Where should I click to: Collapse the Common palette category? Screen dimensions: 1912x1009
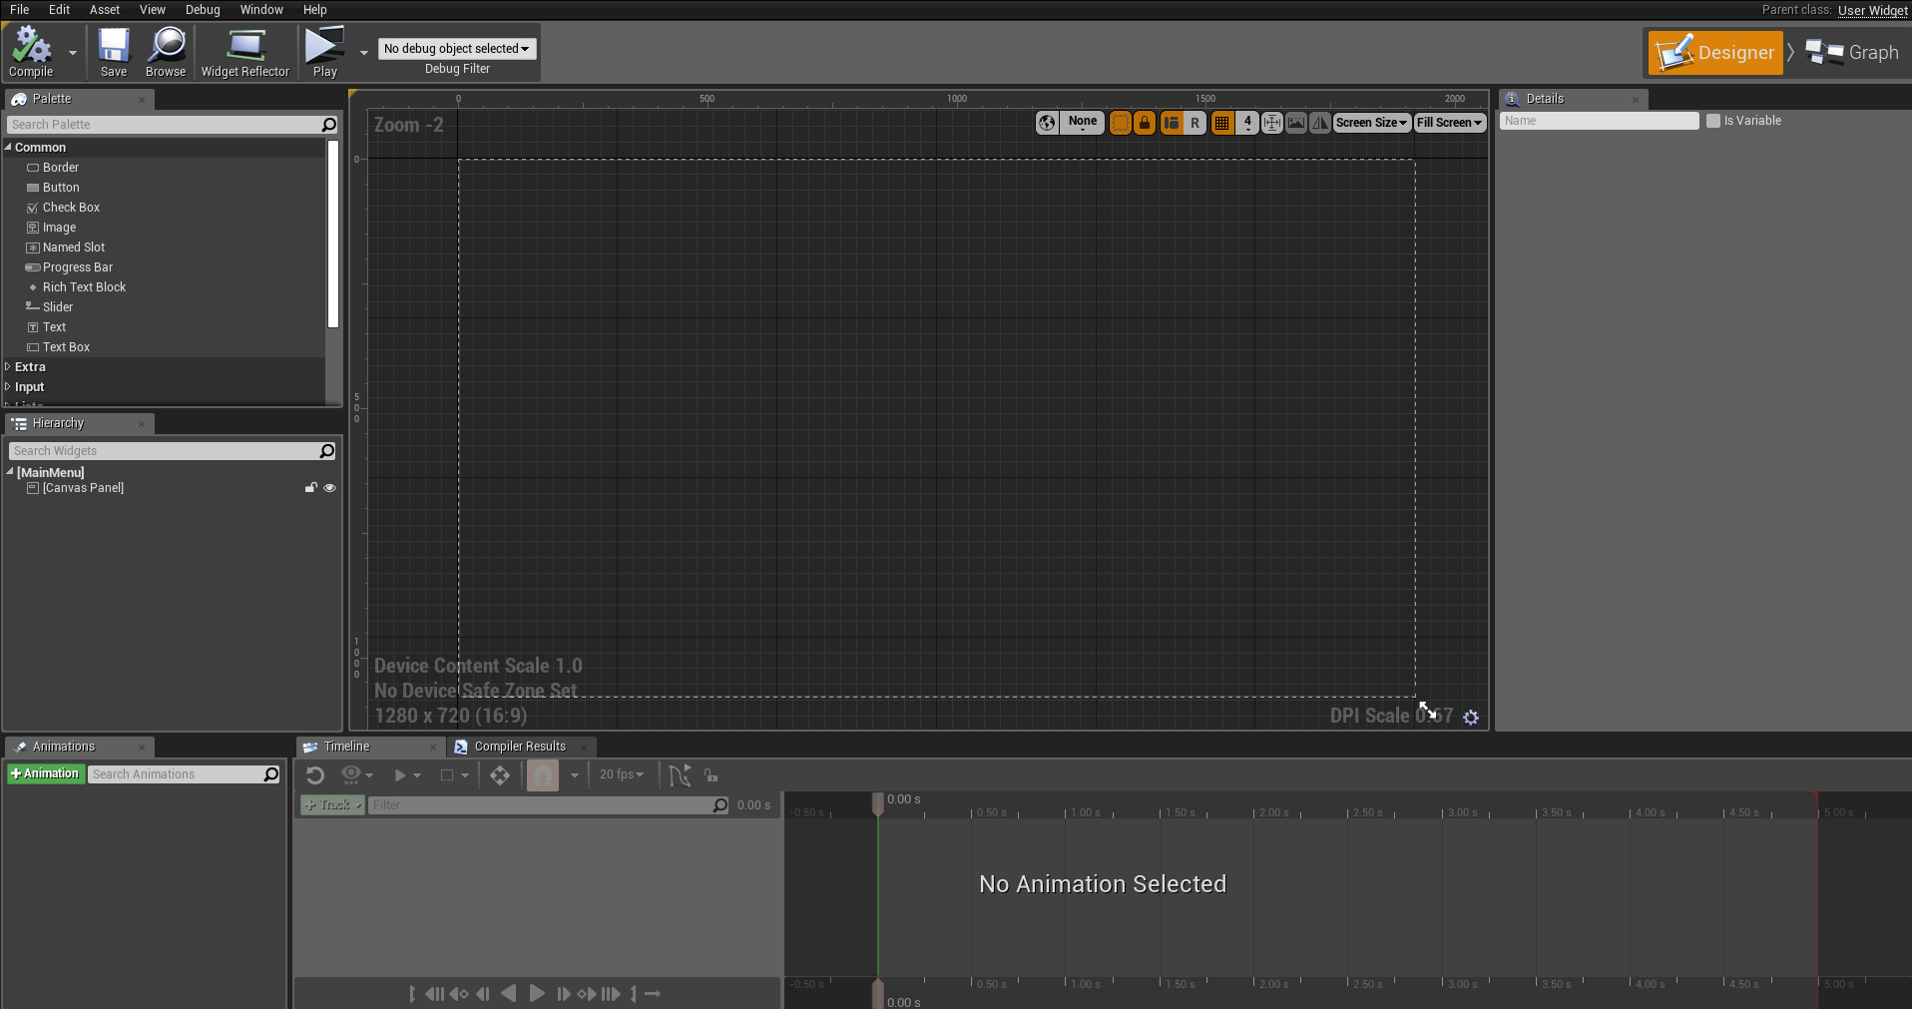(x=8, y=147)
